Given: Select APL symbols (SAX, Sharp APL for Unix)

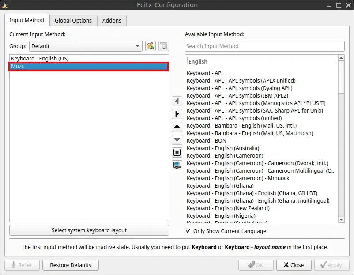Looking at the screenshot, I should 261,111.
